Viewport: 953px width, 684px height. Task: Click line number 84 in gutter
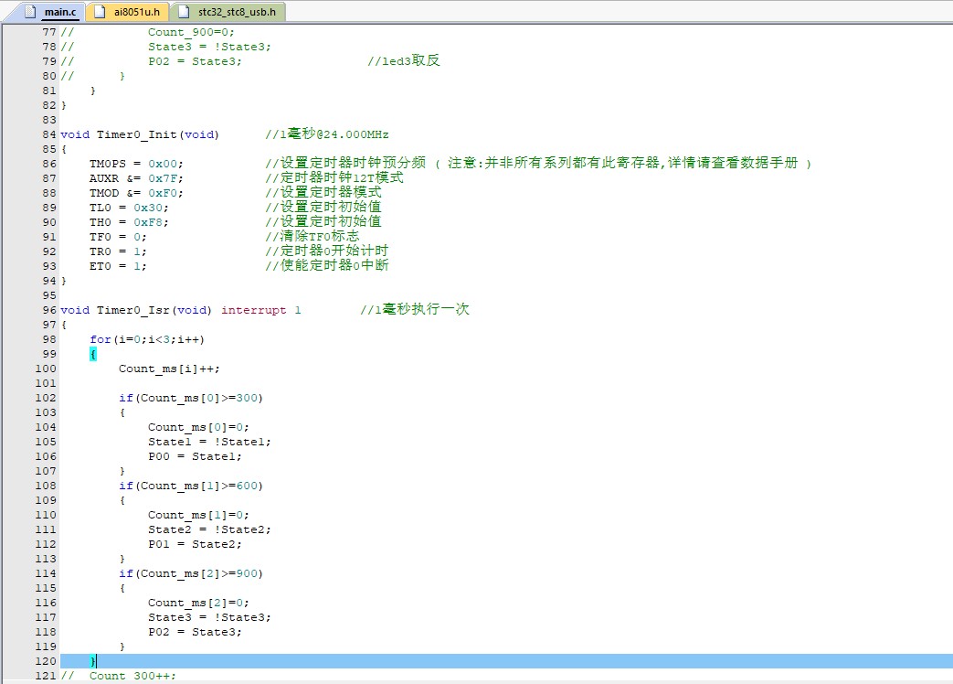point(49,134)
